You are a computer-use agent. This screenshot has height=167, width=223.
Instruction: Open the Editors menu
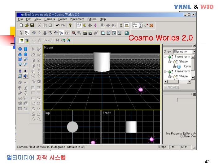[x=92, y=19]
